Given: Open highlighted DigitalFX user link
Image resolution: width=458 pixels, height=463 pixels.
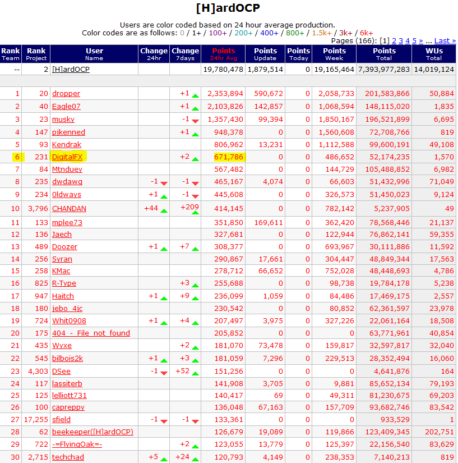Looking at the screenshot, I should click(67, 157).
